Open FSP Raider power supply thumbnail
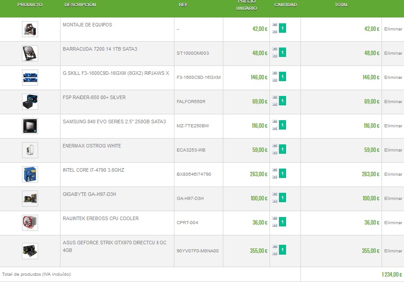Image resolution: width=404 pixels, height=282 pixels. click(30, 102)
